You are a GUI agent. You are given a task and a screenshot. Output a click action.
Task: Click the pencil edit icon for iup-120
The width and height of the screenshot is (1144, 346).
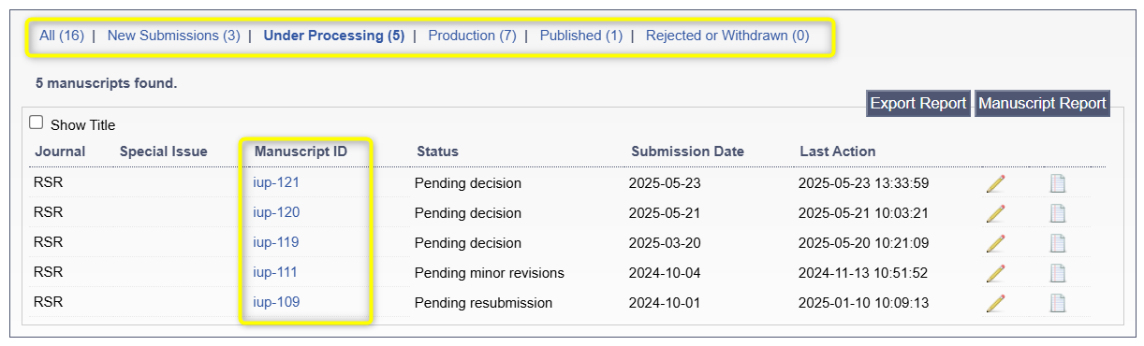click(x=996, y=214)
